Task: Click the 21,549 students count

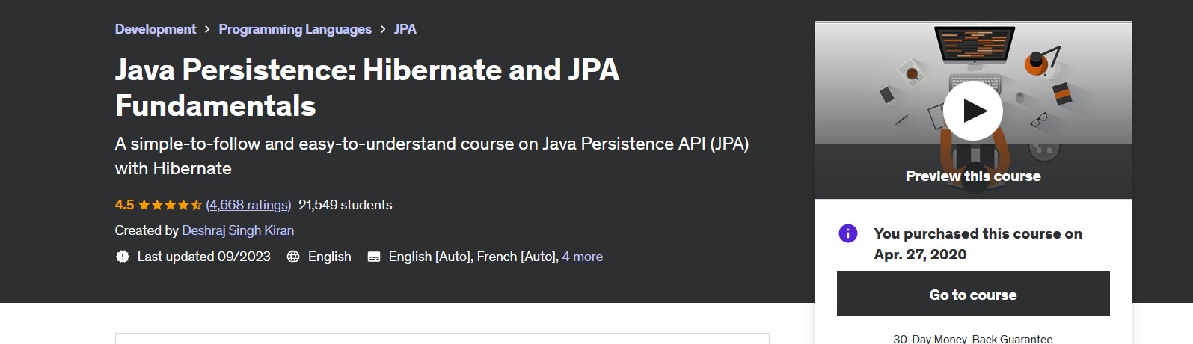Action: 346,205
